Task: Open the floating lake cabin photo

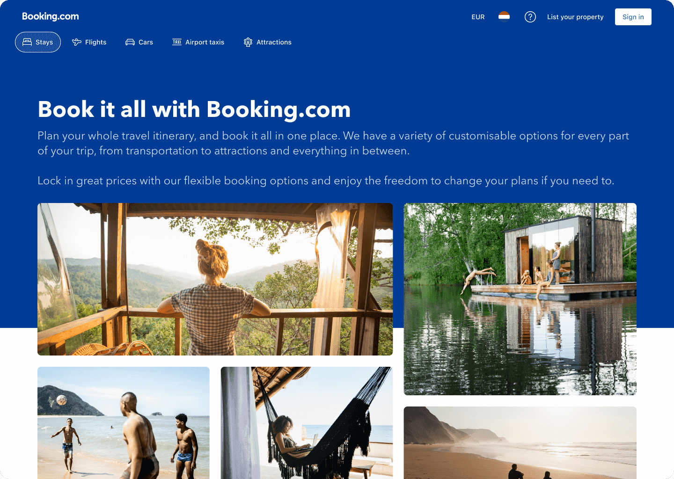Action: point(520,299)
